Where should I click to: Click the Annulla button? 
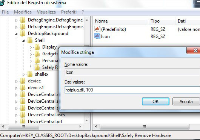coord(186,102)
